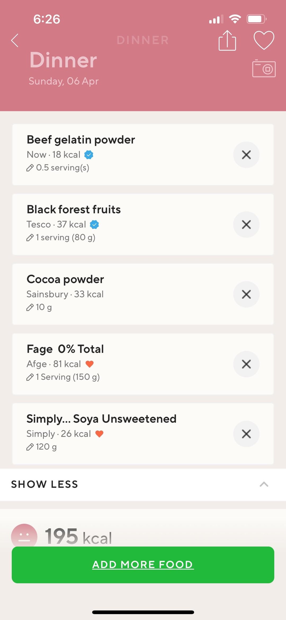This screenshot has width=286, height=620.
Task: Tap the neutral face rating icon
Action: pos(24,536)
